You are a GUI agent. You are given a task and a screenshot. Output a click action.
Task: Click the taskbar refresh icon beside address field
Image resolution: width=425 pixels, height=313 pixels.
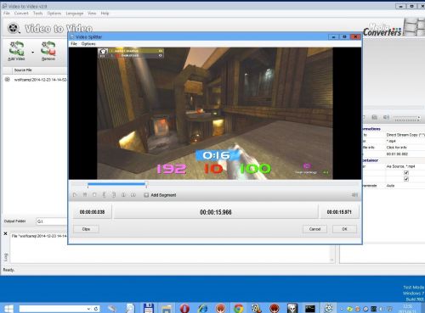tap(96, 309)
